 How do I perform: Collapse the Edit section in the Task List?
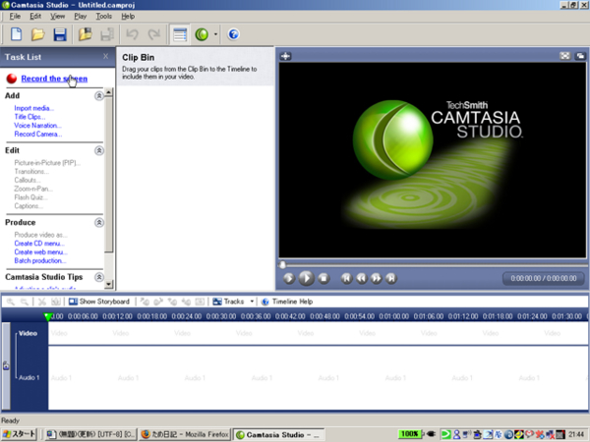pyautogui.click(x=99, y=150)
